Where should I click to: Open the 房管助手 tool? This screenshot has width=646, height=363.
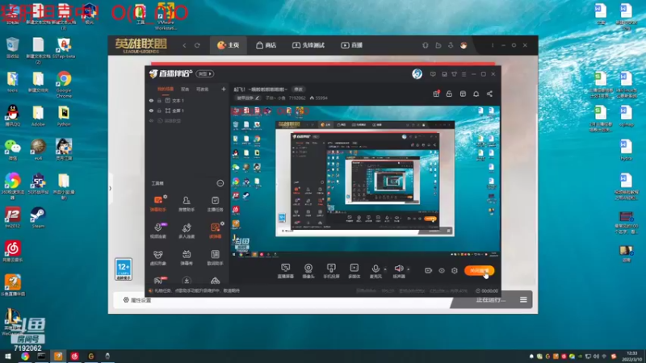tap(187, 203)
